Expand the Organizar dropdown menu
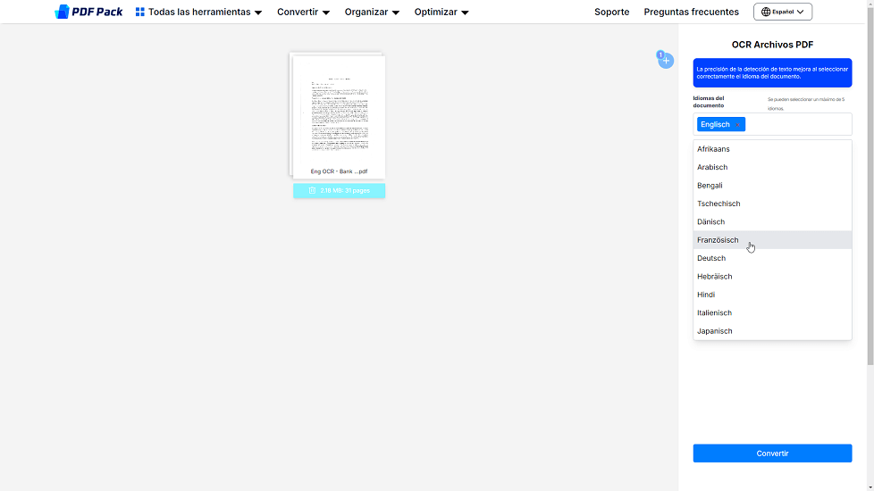Screen dimensions: 874x491 [372, 12]
